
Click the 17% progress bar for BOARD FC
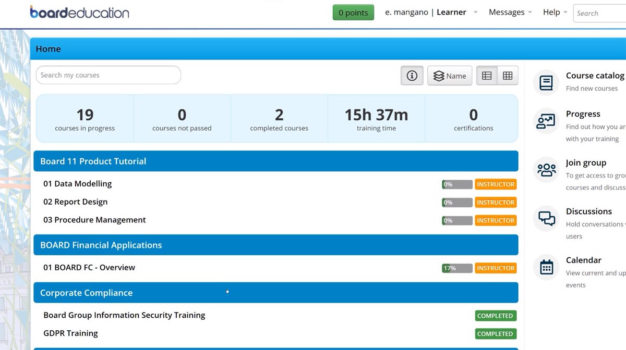coord(457,268)
